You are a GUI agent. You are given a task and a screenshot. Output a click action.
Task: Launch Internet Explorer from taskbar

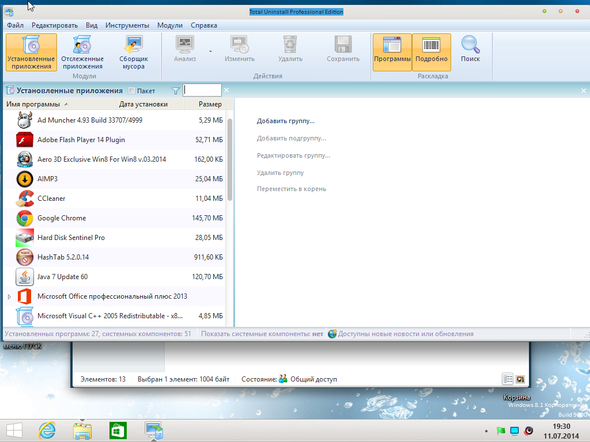coord(47,430)
